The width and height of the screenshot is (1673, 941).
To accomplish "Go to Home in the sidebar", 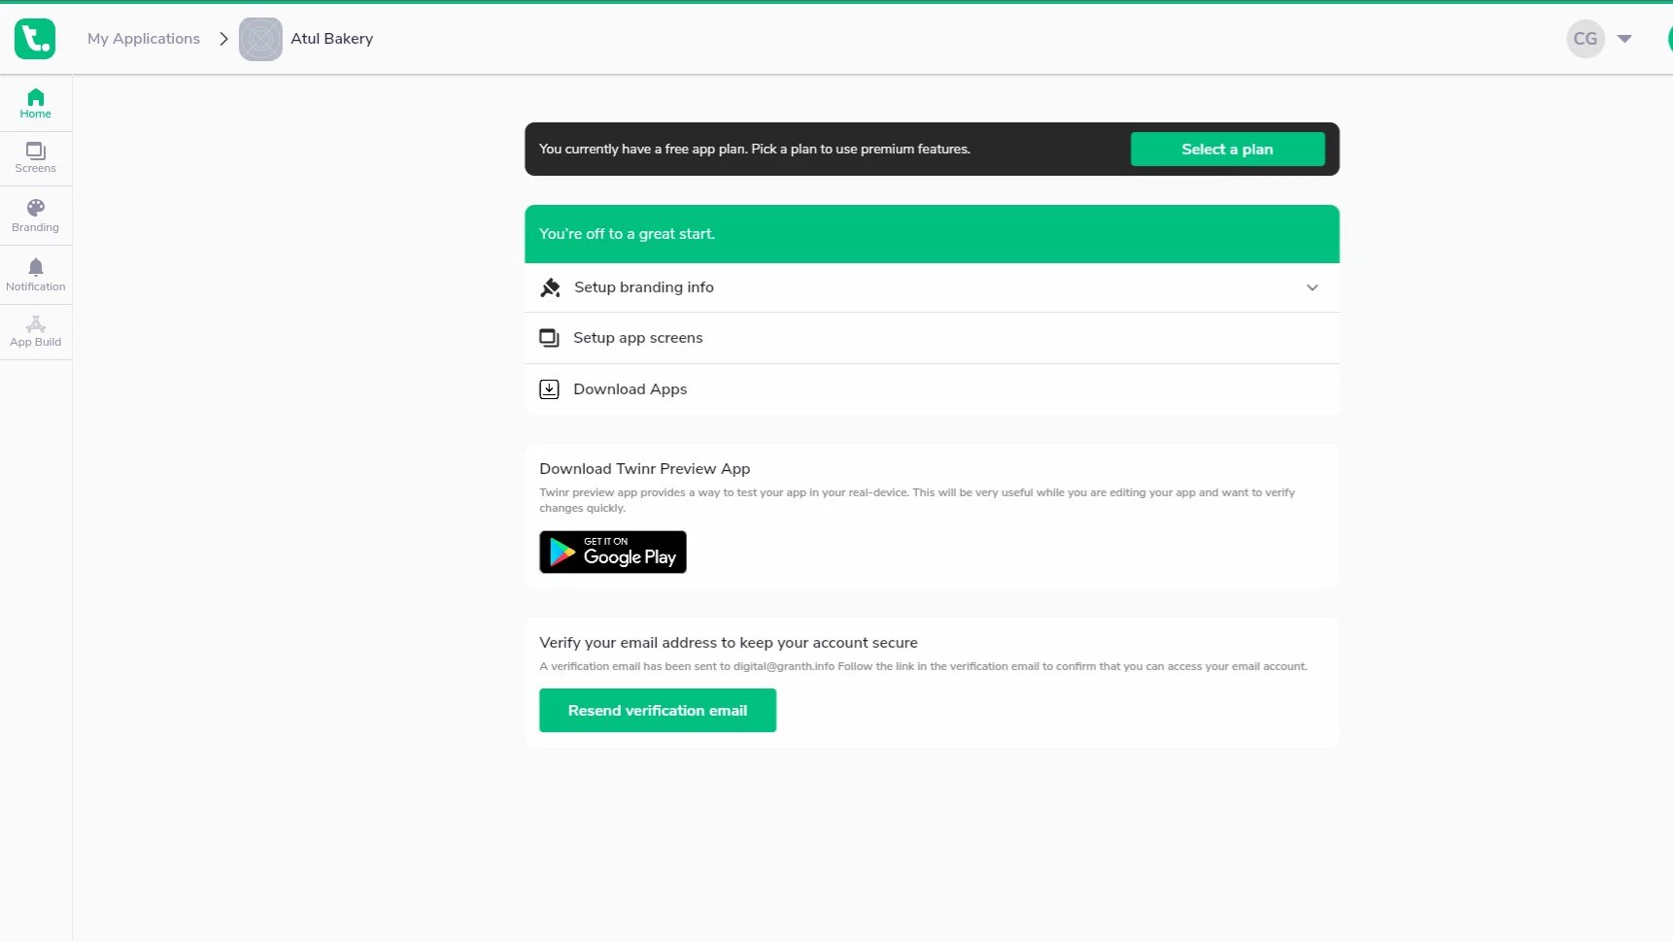I will 36,104.
